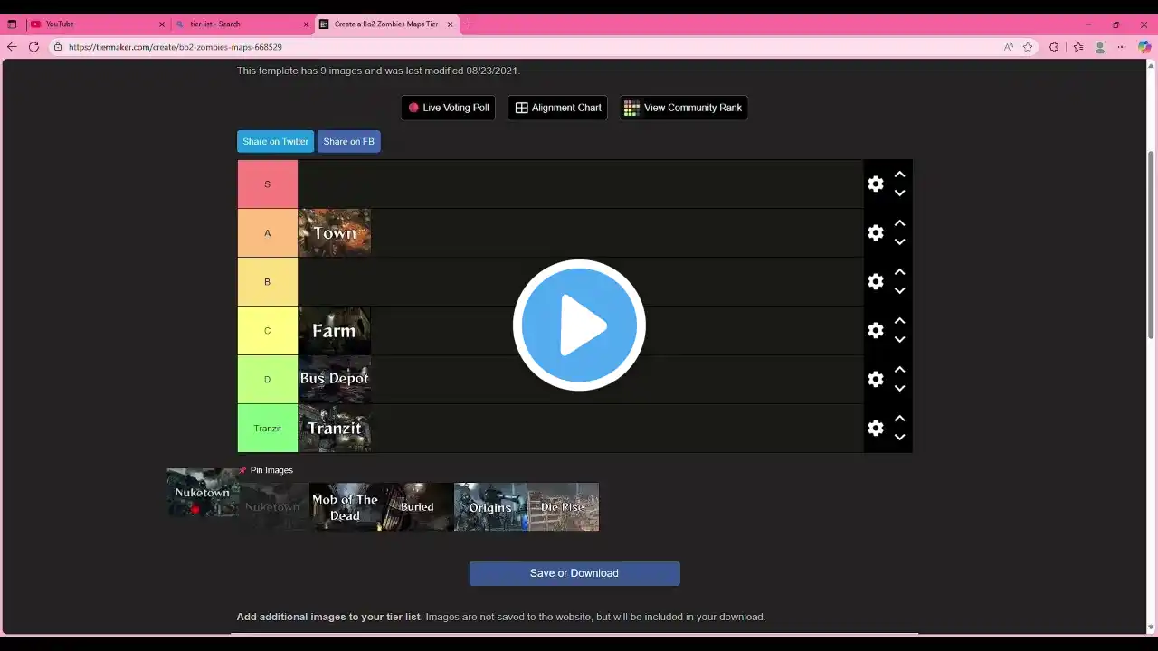Open browser extensions menu
1158x651 pixels.
tap(1053, 47)
